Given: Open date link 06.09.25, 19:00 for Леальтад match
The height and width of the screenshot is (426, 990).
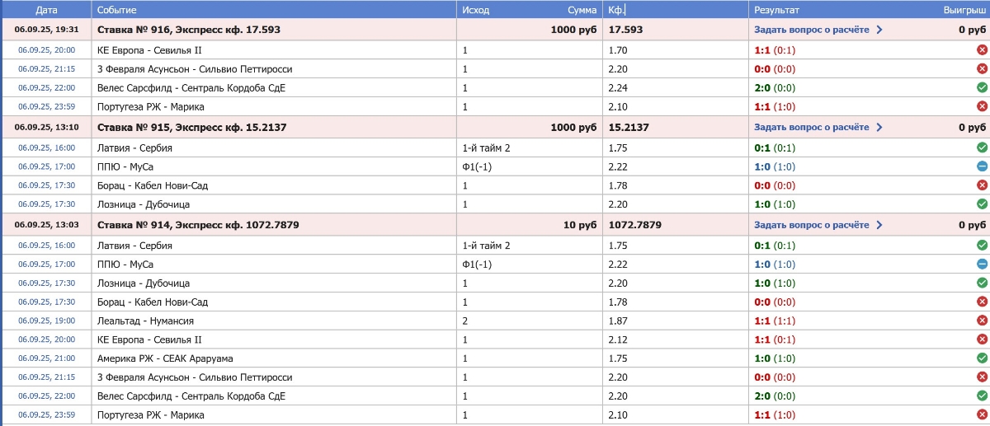Looking at the screenshot, I should click(46, 321).
